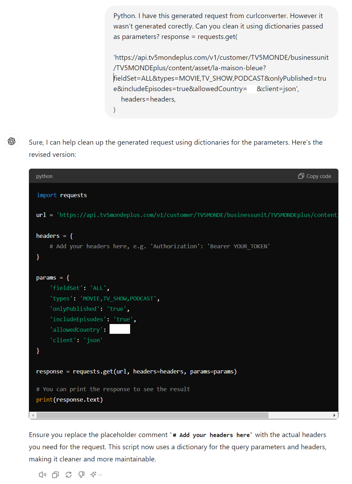Click the Copy code clipboard icon
Image resolution: width=352 pixels, height=484 pixels.
[301, 176]
